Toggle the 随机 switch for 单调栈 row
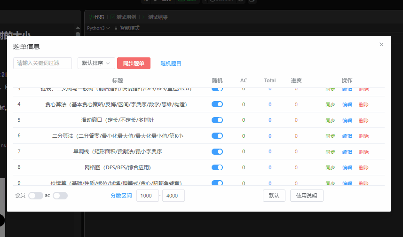This screenshot has height=237, width=403. point(217,151)
